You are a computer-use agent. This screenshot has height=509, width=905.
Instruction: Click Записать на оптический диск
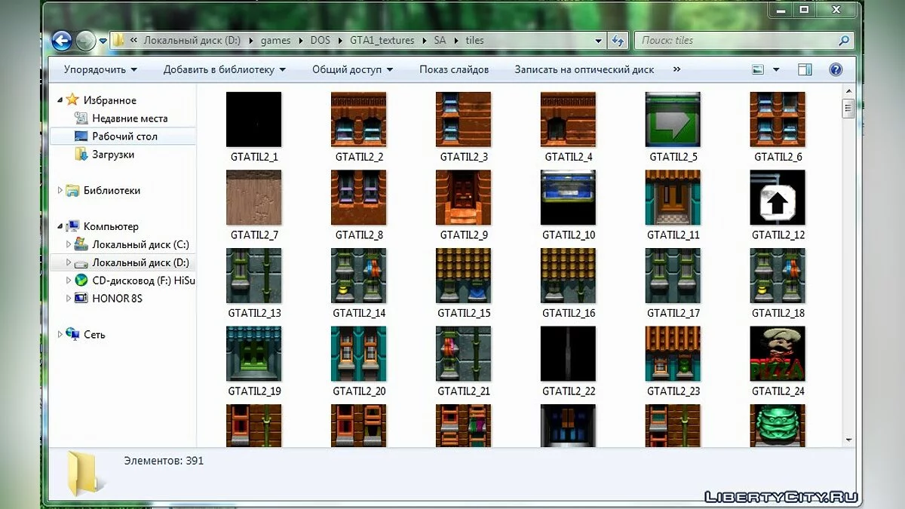coord(584,69)
